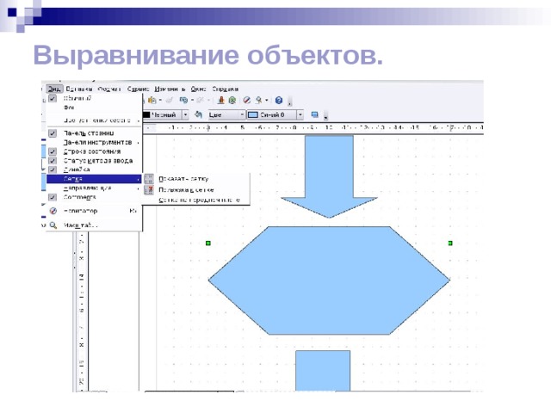Click the Навигатор compass icon in the menu

coord(53,211)
